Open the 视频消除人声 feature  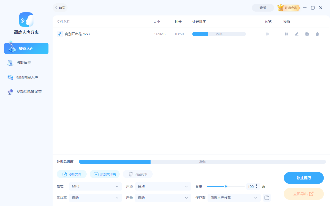26,77
